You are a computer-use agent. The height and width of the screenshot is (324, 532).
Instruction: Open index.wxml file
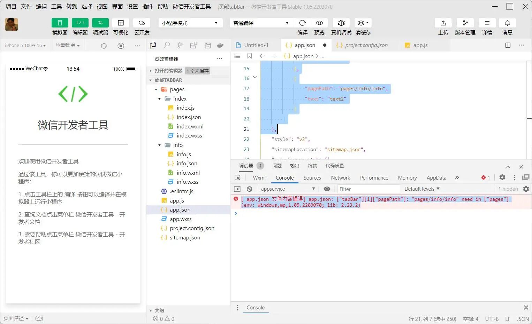[190, 126]
